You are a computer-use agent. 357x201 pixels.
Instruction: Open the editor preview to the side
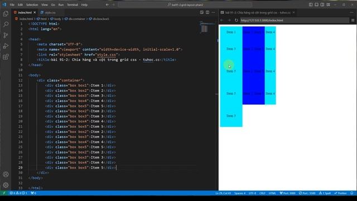coord(202,12)
